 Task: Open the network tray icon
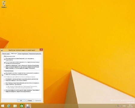point(118,106)
